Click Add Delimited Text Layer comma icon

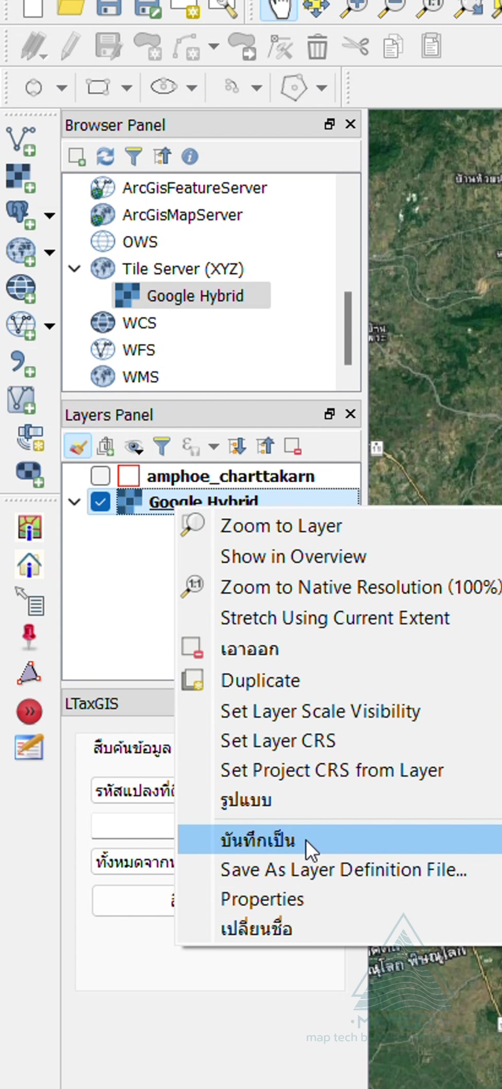(x=22, y=363)
